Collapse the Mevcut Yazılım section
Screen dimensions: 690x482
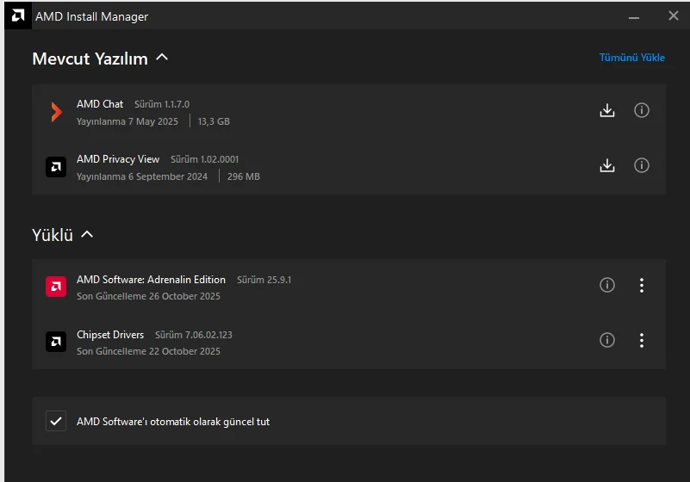162,58
